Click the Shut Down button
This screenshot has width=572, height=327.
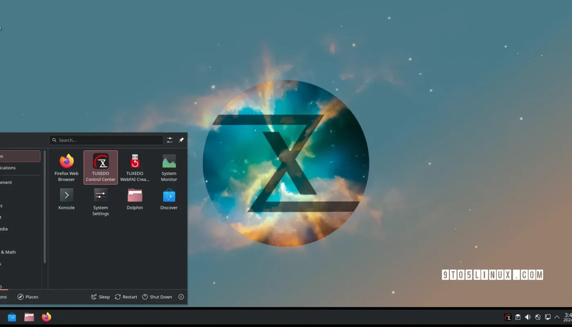click(157, 297)
